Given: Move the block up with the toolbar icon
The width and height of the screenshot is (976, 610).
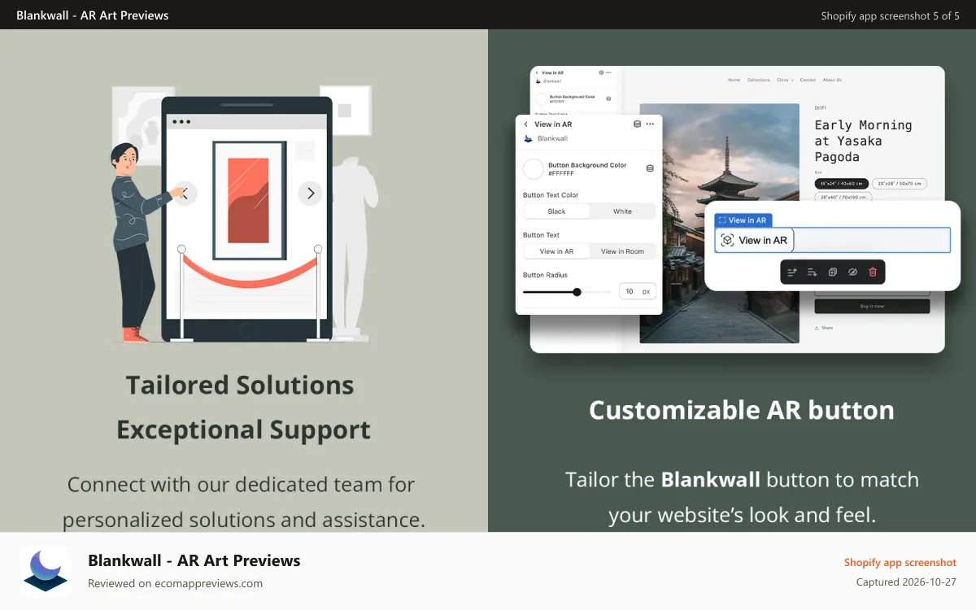Looking at the screenshot, I should [792, 272].
